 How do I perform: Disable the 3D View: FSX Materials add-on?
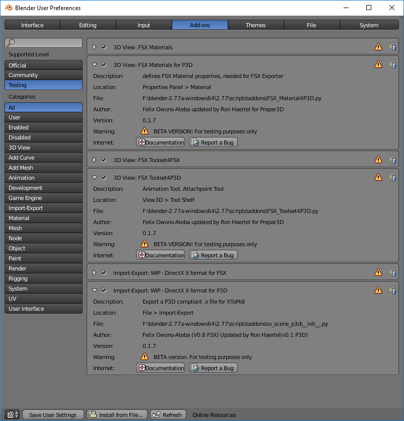pos(104,46)
